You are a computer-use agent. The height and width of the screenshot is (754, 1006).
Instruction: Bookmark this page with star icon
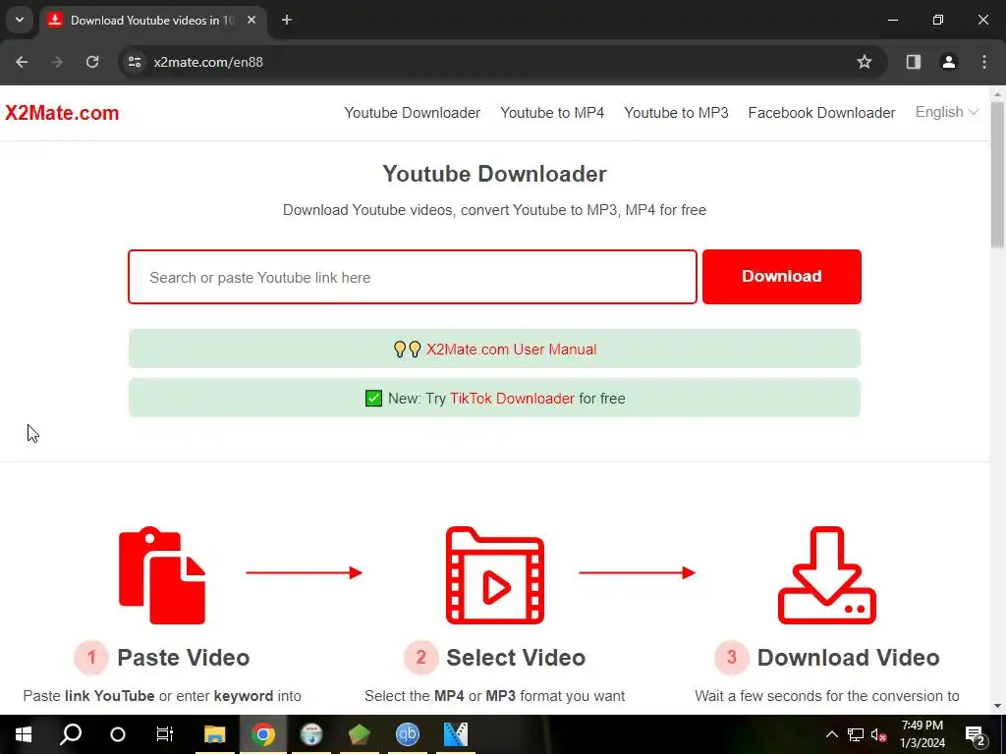pos(865,62)
